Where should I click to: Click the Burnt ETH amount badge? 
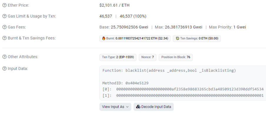135,38
